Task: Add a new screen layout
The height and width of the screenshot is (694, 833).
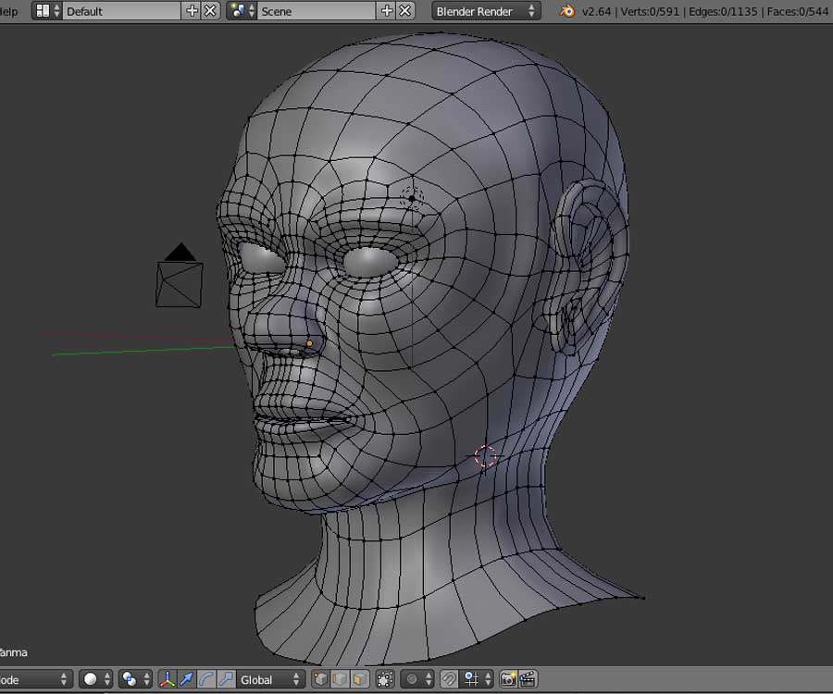Action: 193,11
